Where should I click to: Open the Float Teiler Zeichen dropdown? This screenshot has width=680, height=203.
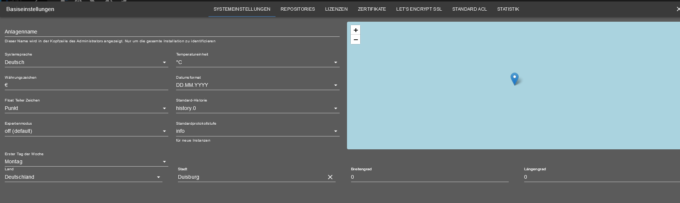click(86, 108)
